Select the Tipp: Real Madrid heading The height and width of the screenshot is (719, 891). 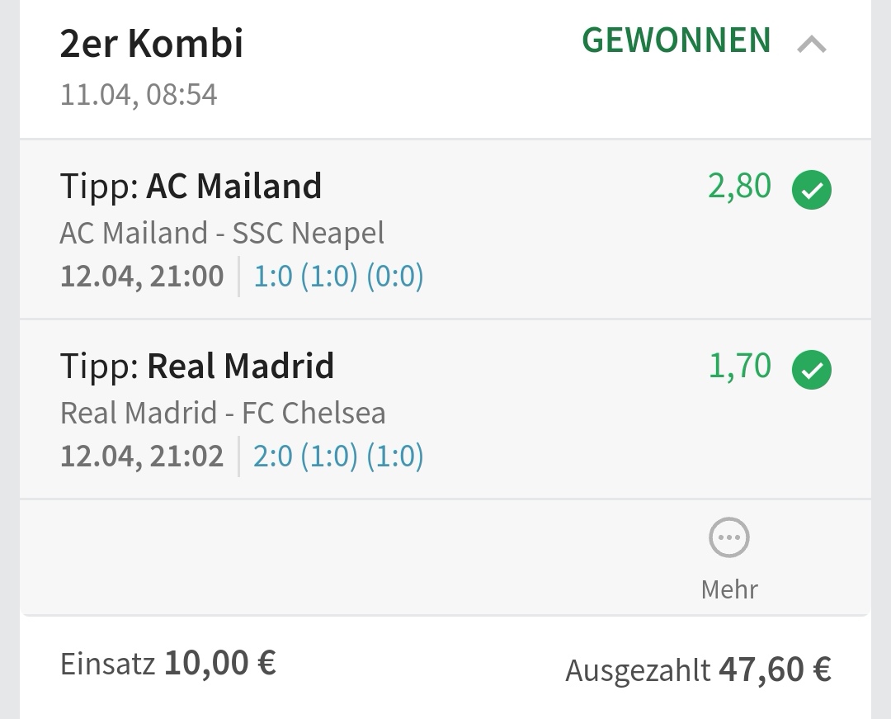tap(197, 367)
